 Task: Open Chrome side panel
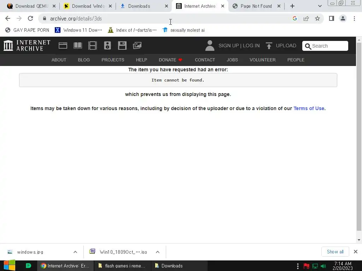click(332, 18)
